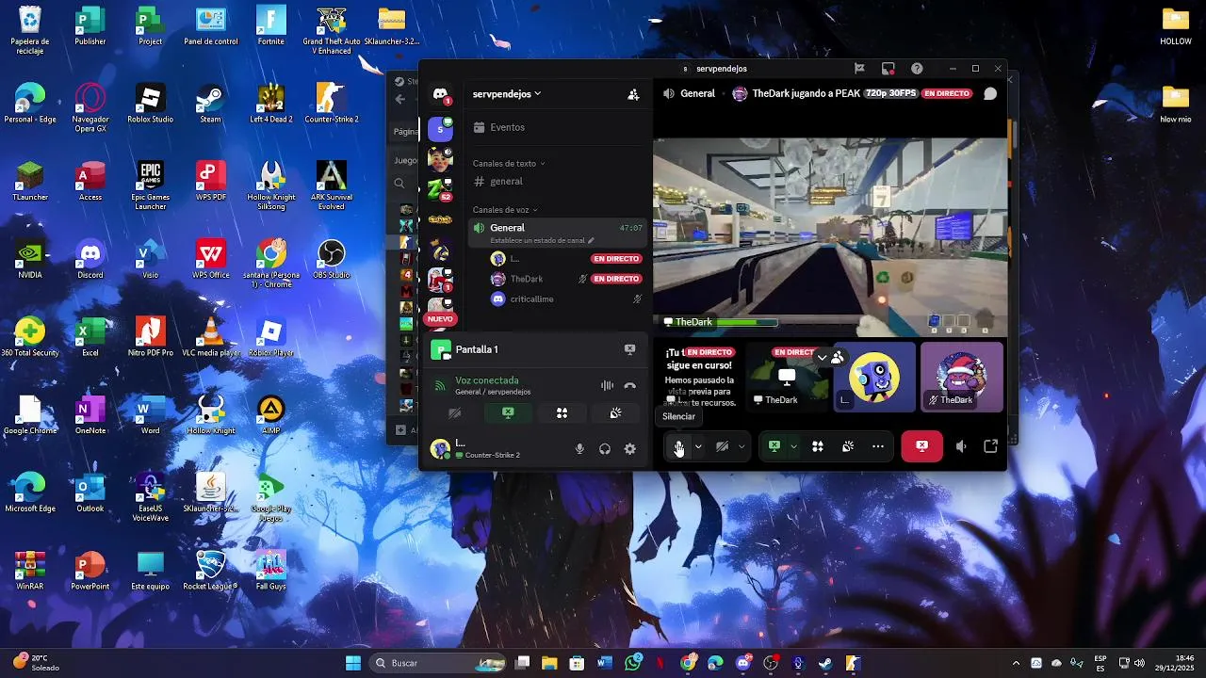Click Silenciar microphone button in call controls
1206x678 pixels.
pyautogui.click(x=678, y=446)
